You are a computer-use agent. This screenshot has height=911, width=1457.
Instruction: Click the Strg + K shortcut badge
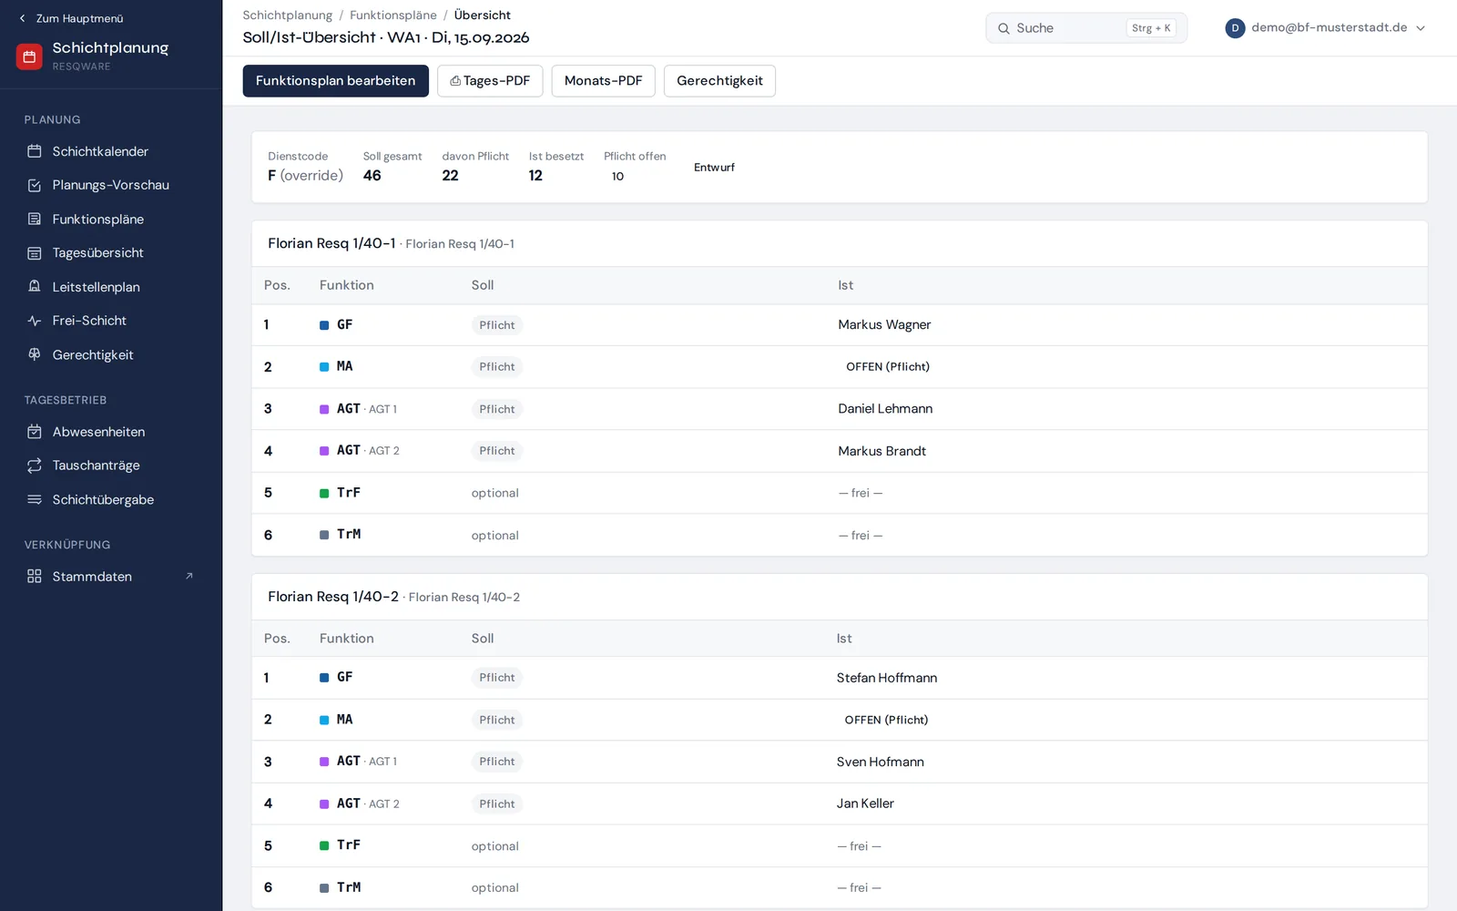pyautogui.click(x=1151, y=28)
